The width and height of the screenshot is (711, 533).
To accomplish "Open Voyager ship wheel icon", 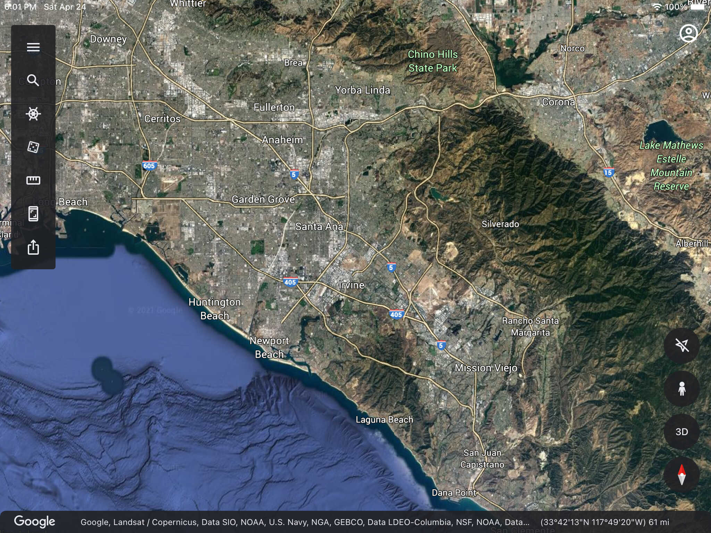I will [33, 114].
